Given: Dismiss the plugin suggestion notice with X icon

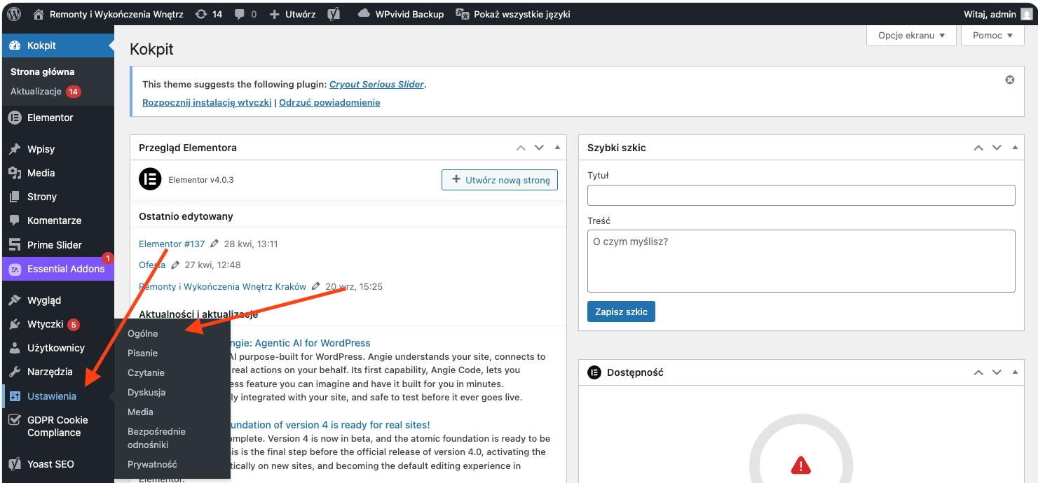Looking at the screenshot, I should click(x=1010, y=80).
